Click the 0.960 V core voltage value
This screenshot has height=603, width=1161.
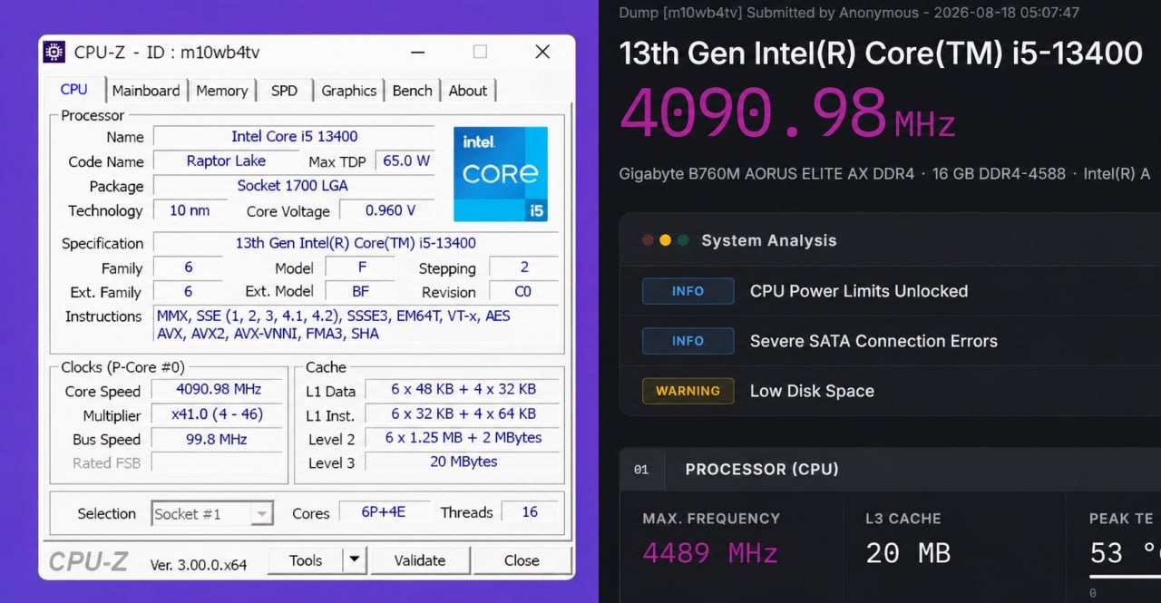pyautogui.click(x=389, y=210)
